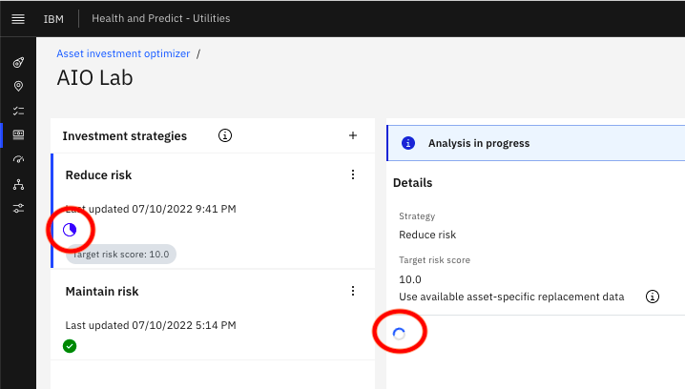Open the rocket icon in the sidebar
Viewport: 685px width, 389px height.
(18, 62)
